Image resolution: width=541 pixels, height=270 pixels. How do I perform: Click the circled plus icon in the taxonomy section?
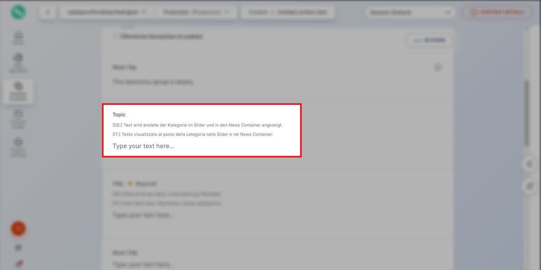pos(437,67)
